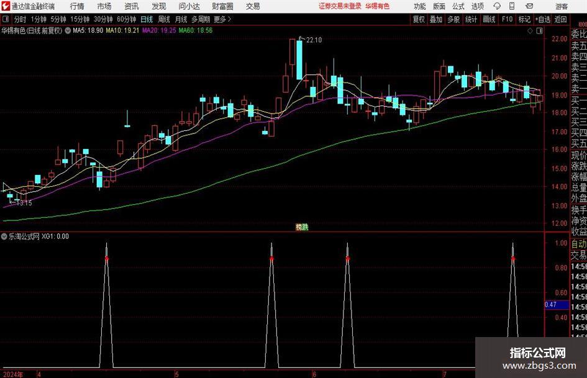Click the 标记 mark button
The width and height of the screenshot is (587, 378).
pyautogui.click(x=524, y=19)
